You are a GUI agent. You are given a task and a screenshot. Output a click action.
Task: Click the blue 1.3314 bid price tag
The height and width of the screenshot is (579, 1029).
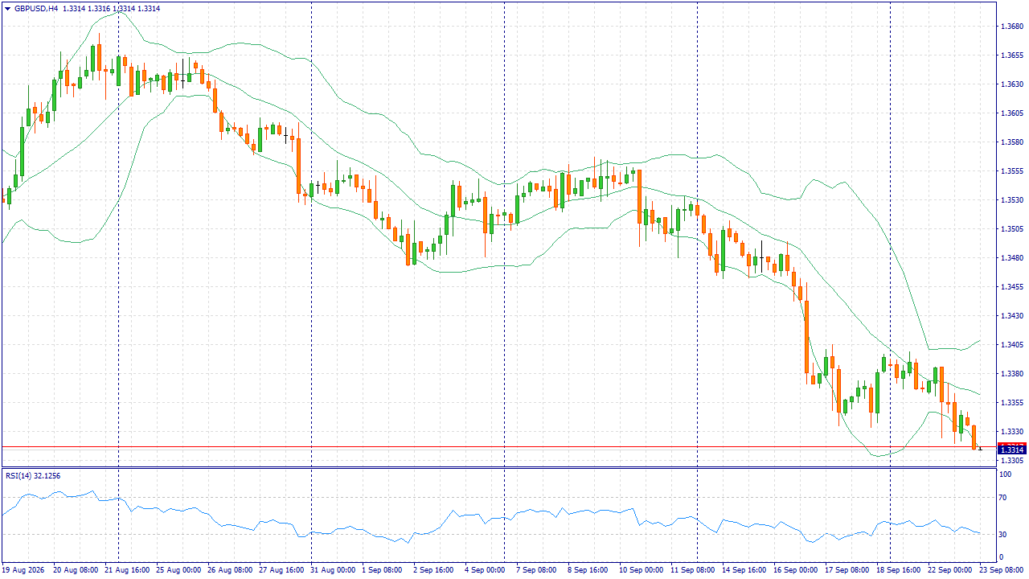point(1011,450)
